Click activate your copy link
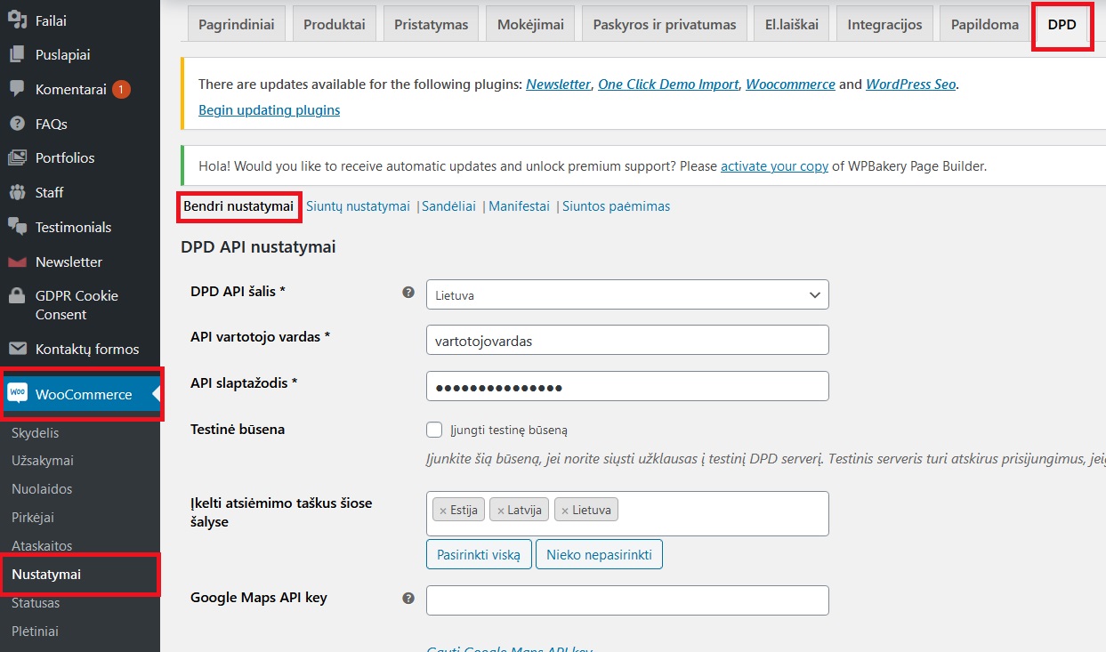1106x652 pixels. point(774,166)
